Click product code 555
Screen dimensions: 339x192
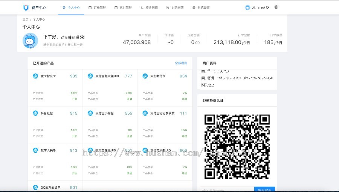tap(128, 113)
